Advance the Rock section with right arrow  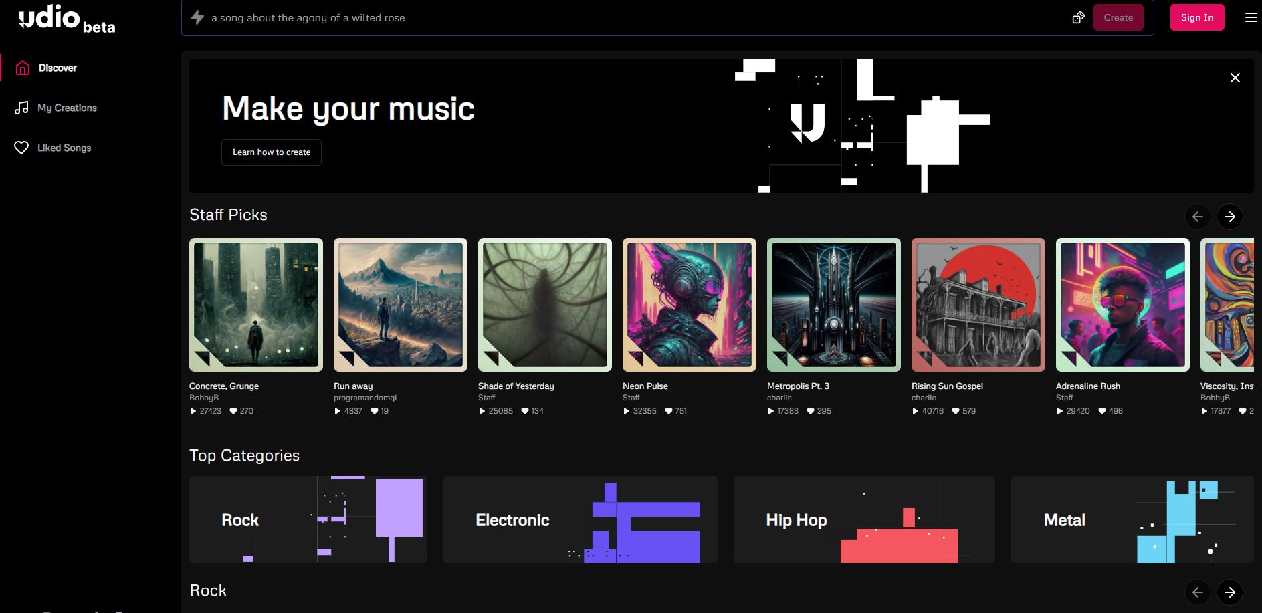tap(1229, 592)
